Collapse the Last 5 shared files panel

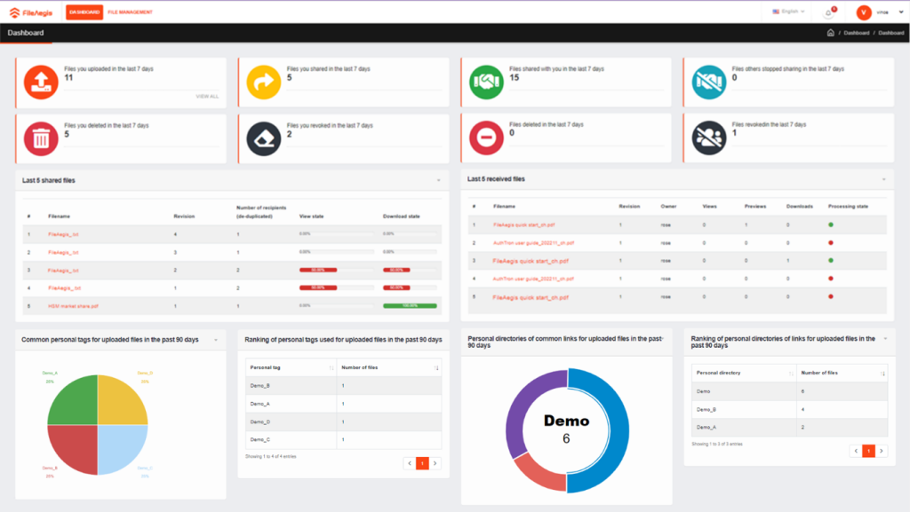438,180
